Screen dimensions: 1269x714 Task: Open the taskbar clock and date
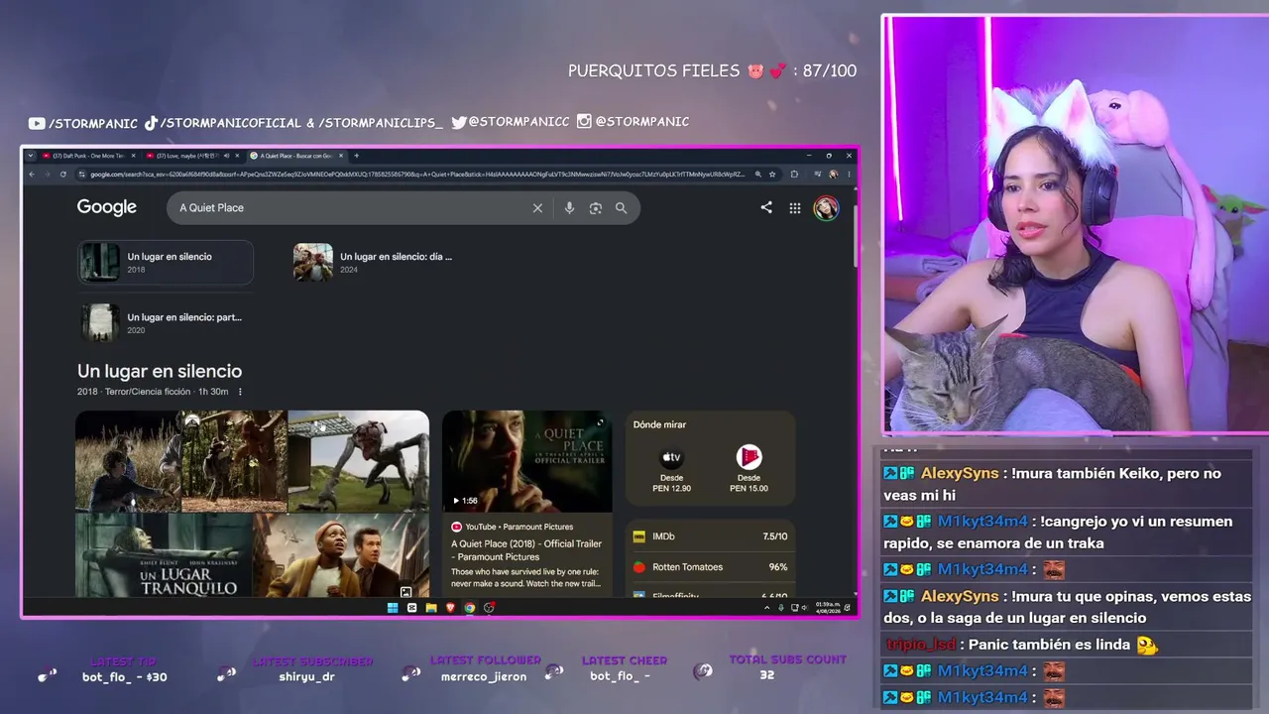[x=826, y=607]
